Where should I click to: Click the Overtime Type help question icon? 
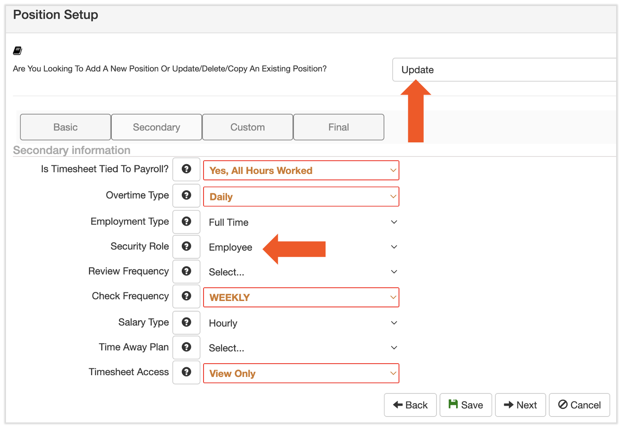point(186,196)
